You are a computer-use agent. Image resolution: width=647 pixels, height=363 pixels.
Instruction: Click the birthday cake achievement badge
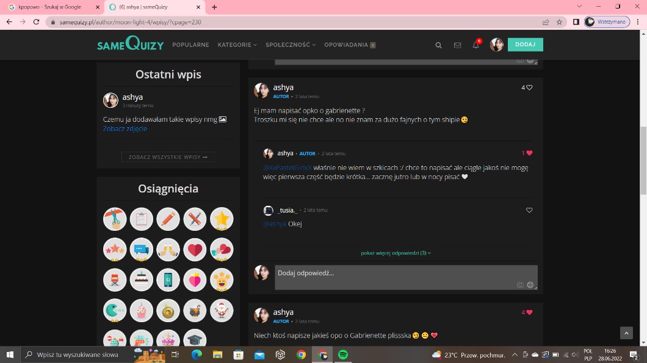tap(143, 280)
